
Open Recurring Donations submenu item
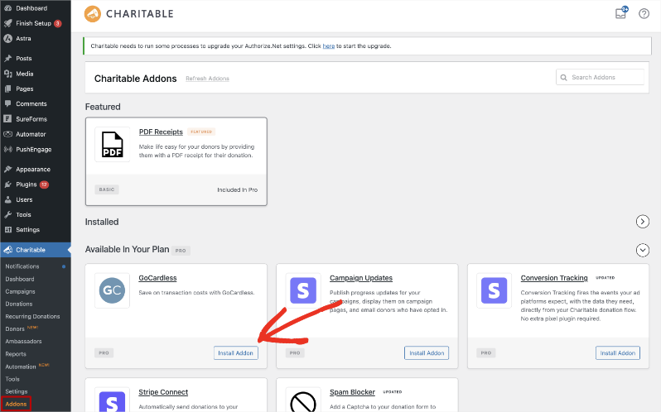point(32,317)
